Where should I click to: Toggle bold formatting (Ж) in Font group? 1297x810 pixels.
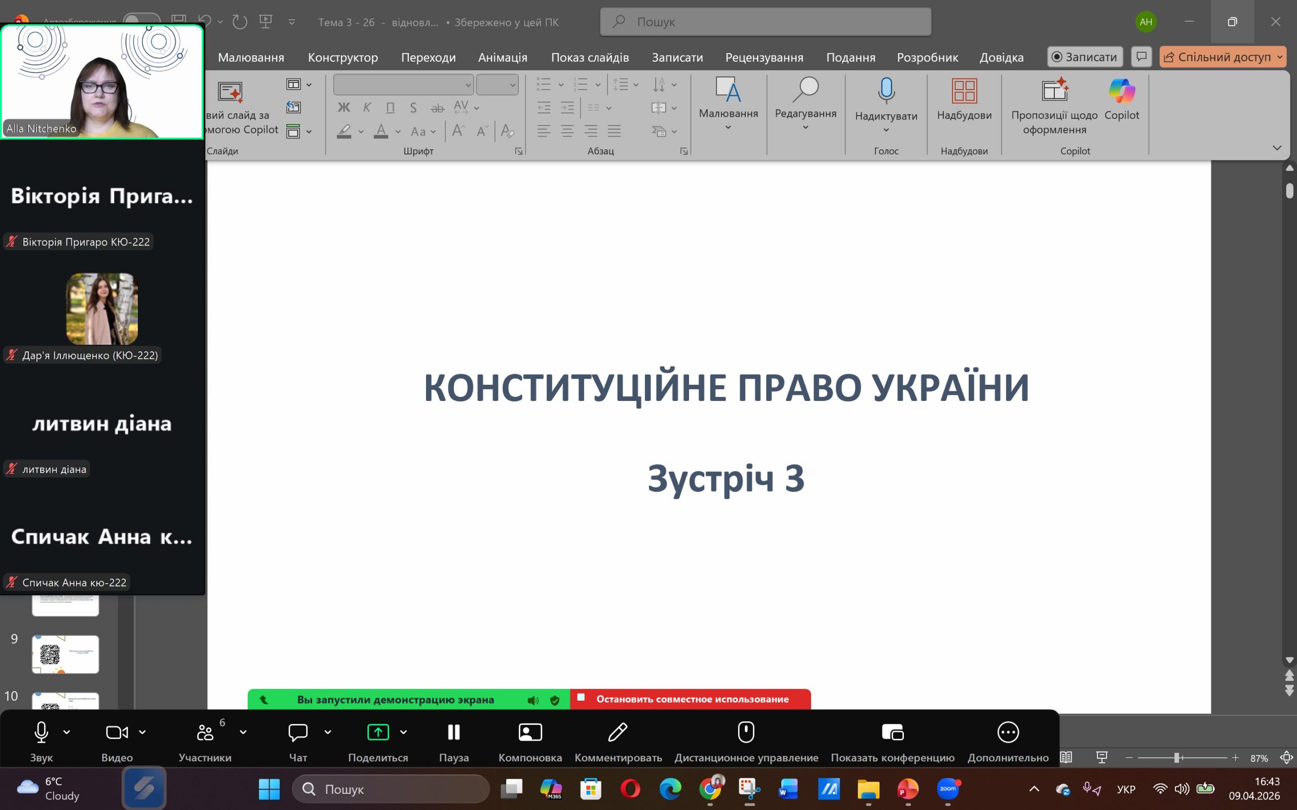pos(344,108)
